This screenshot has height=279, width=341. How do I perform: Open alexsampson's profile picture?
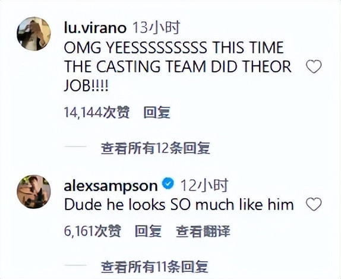(x=34, y=192)
